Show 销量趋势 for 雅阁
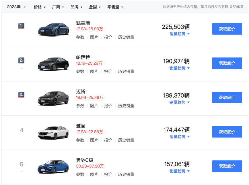This screenshot has height=185, width=249. pos(179,137)
